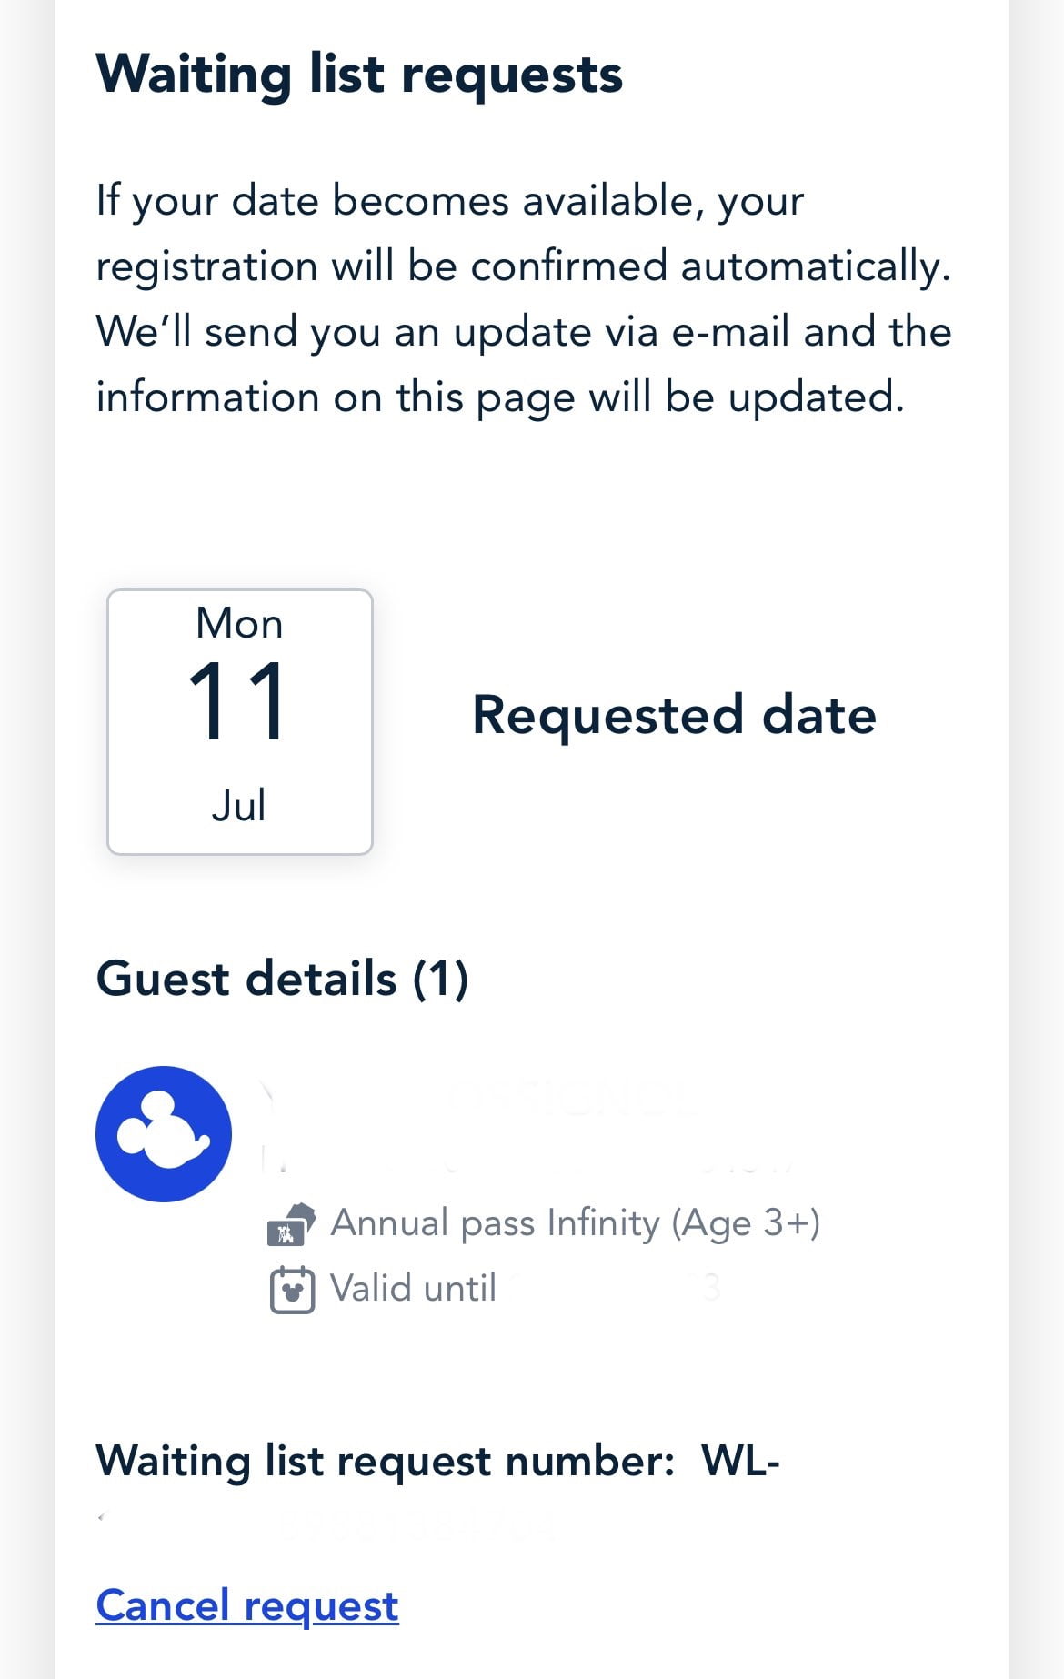The width and height of the screenshot is (1064, 1679).
Task: Click the annual pass ticket icon
Action: click(x=290, y=1224)
